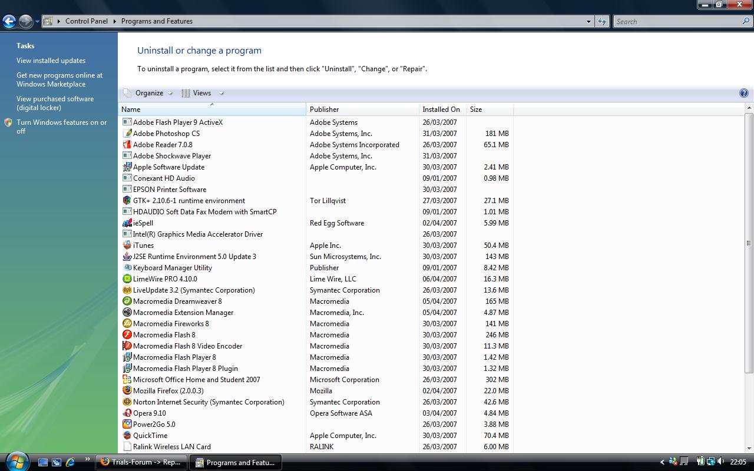Click the Macromedia Flash 8 icon

pyautogui.click(x=127, y=335)
